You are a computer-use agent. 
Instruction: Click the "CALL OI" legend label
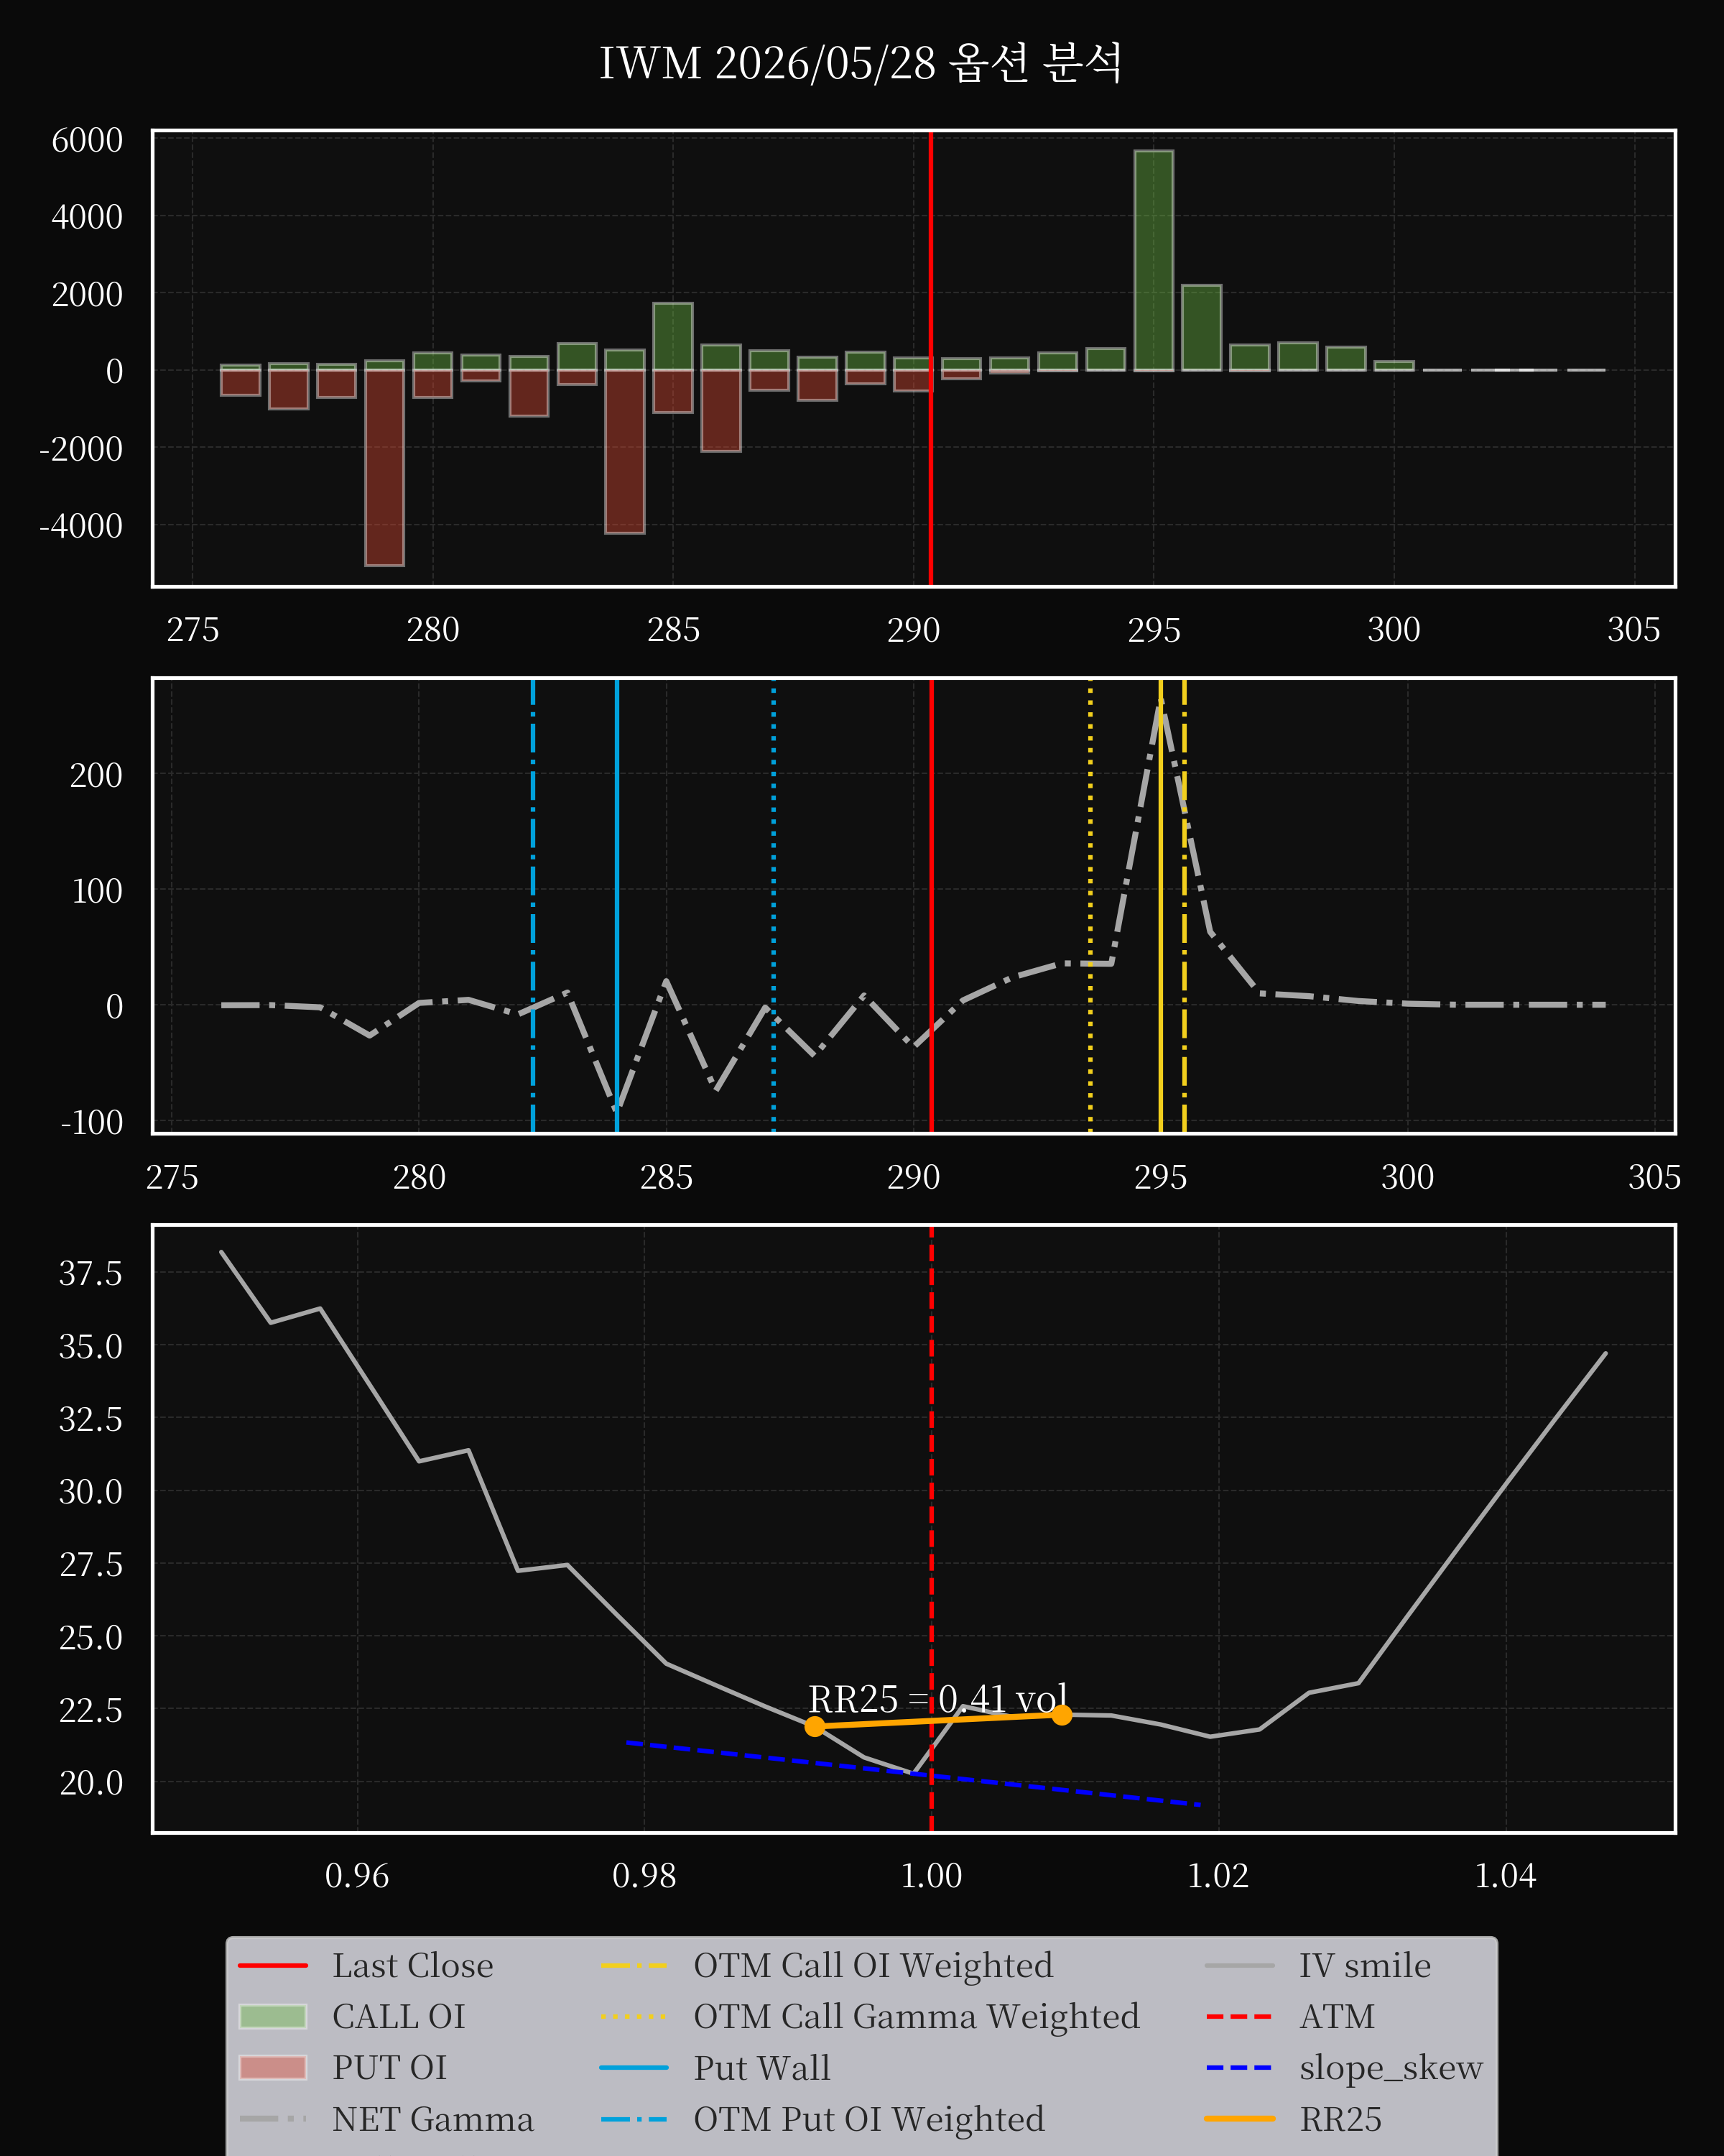tap(399, 2017)
